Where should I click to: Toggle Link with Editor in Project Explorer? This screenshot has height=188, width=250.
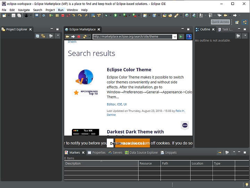click(x=43, y=36)
